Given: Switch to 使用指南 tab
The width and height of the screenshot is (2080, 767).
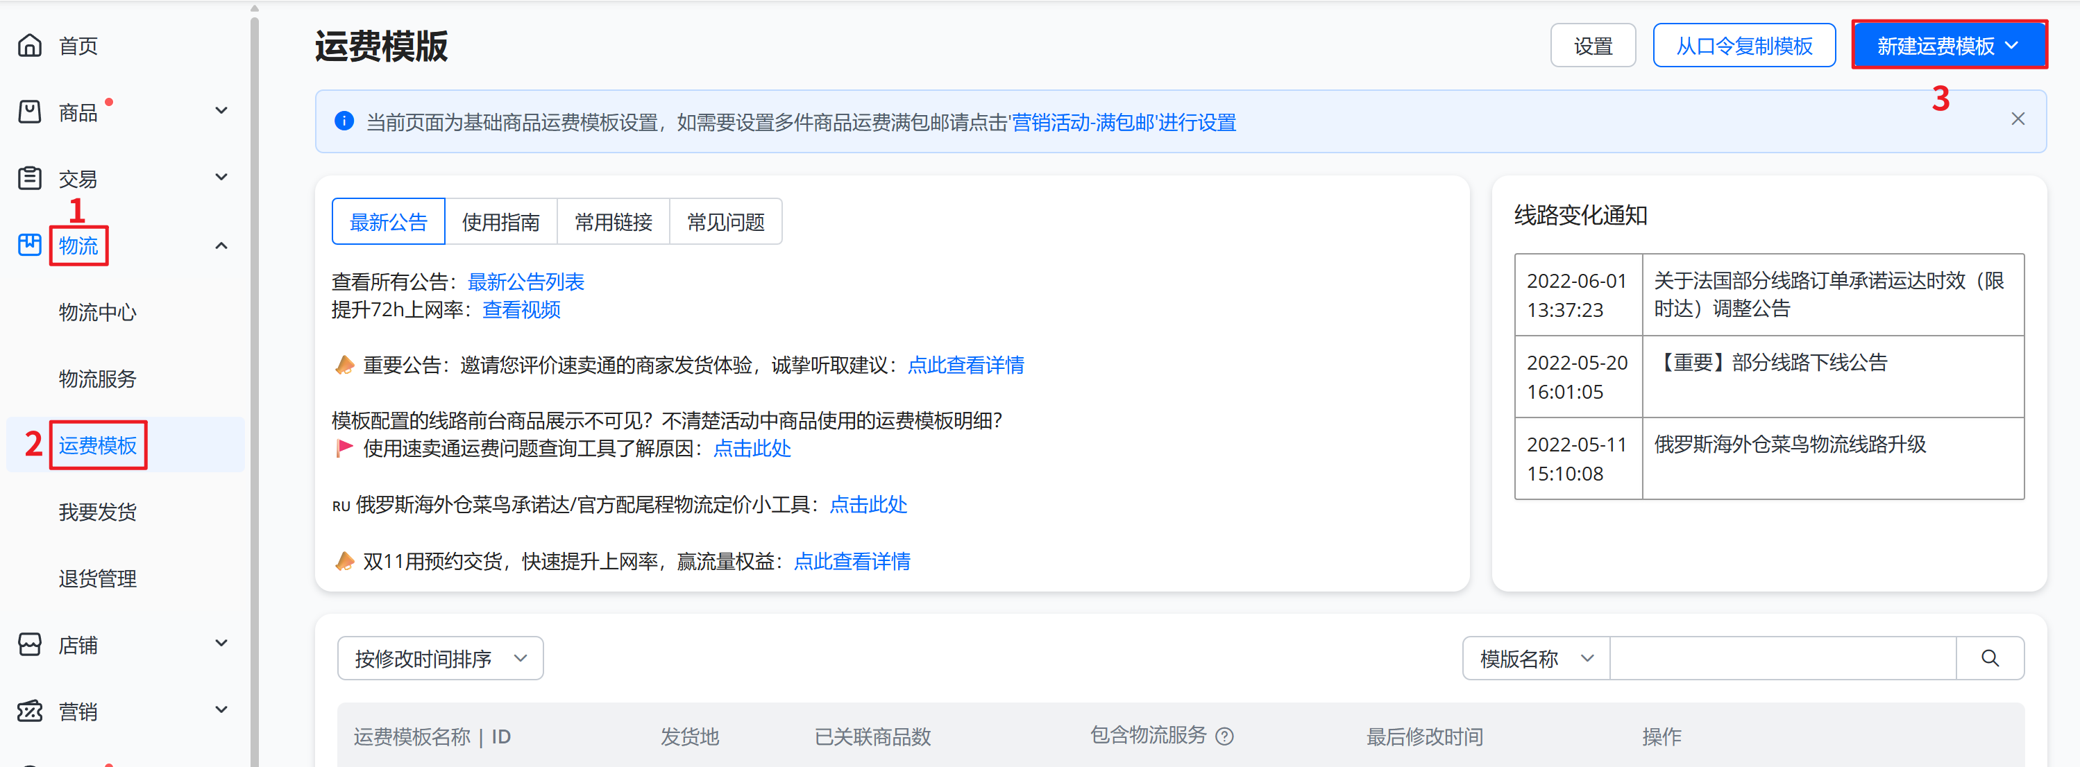Looking at the screenshot, I should [x=500, y=222].
